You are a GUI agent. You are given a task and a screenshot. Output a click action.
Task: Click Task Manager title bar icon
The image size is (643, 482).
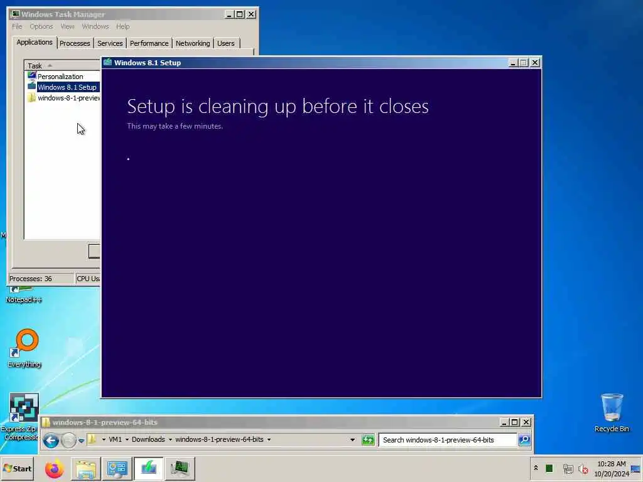tap(15, 14)
